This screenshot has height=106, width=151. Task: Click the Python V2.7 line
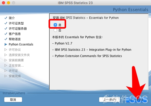(x=62, y=43)
